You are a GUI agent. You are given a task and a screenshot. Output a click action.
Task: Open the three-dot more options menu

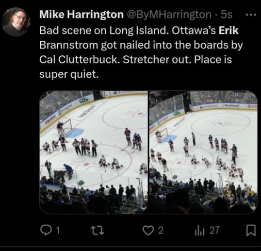[x=251, y=15]
